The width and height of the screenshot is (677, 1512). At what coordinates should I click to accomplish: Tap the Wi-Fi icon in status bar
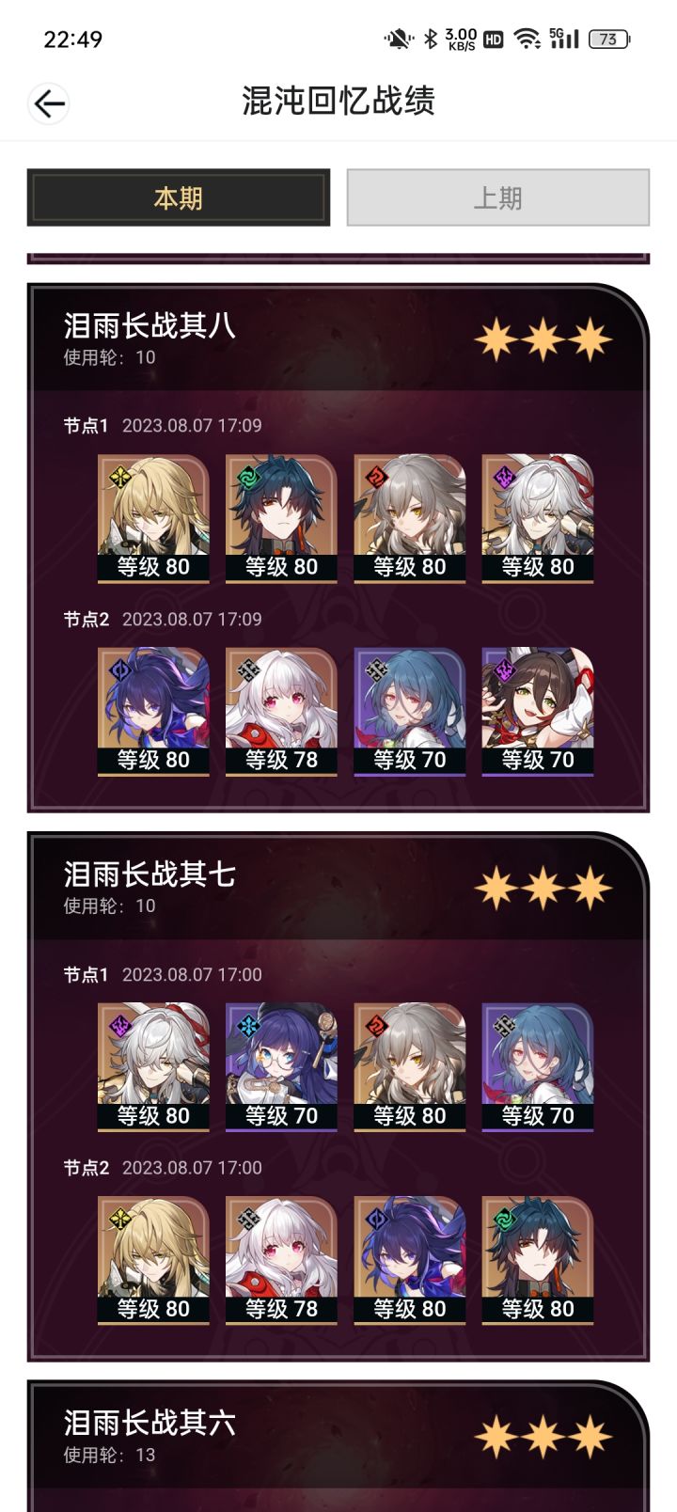click(x=527, y=39)
